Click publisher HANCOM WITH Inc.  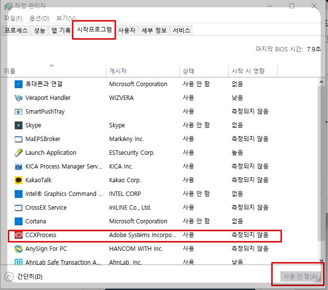136,249
